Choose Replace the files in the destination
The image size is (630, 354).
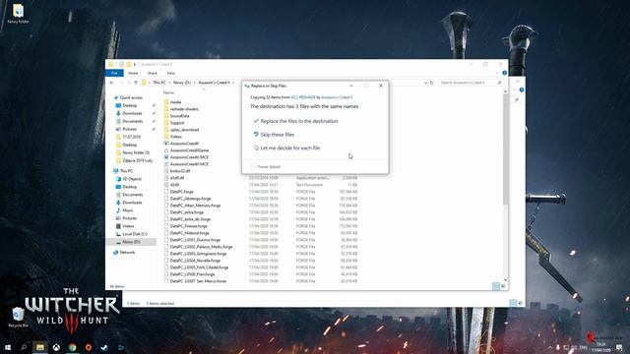[x=295, y=121]
